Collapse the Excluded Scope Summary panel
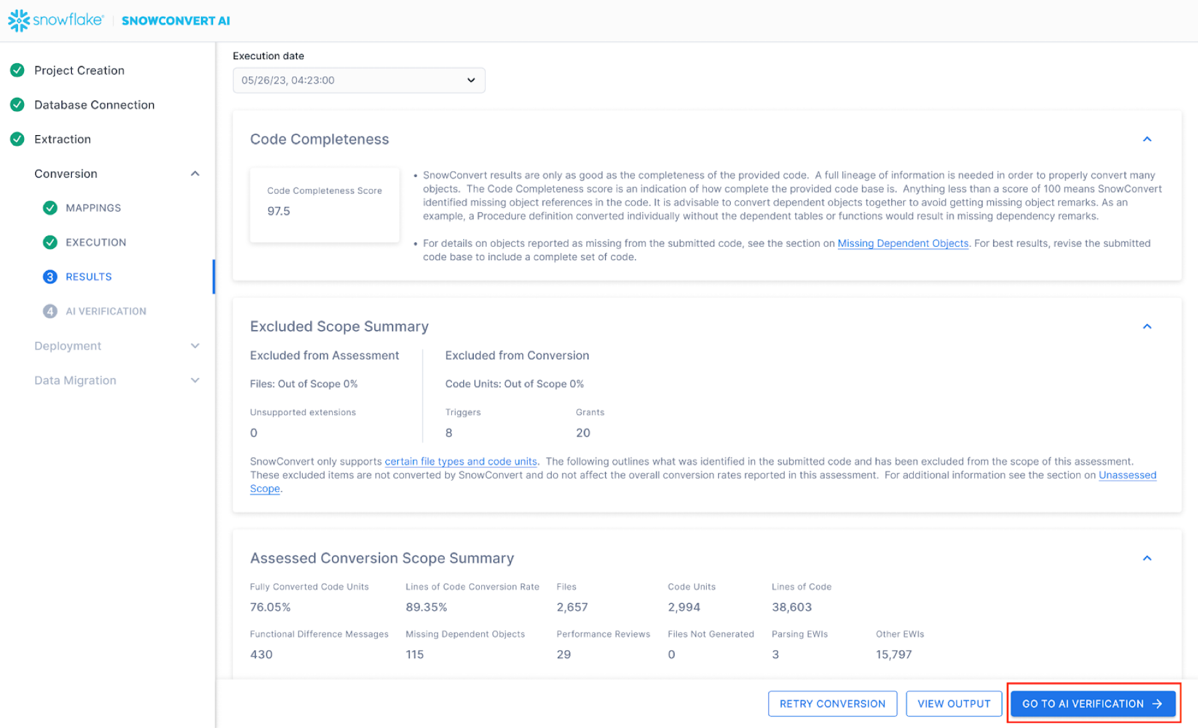 pos(1147,327)
